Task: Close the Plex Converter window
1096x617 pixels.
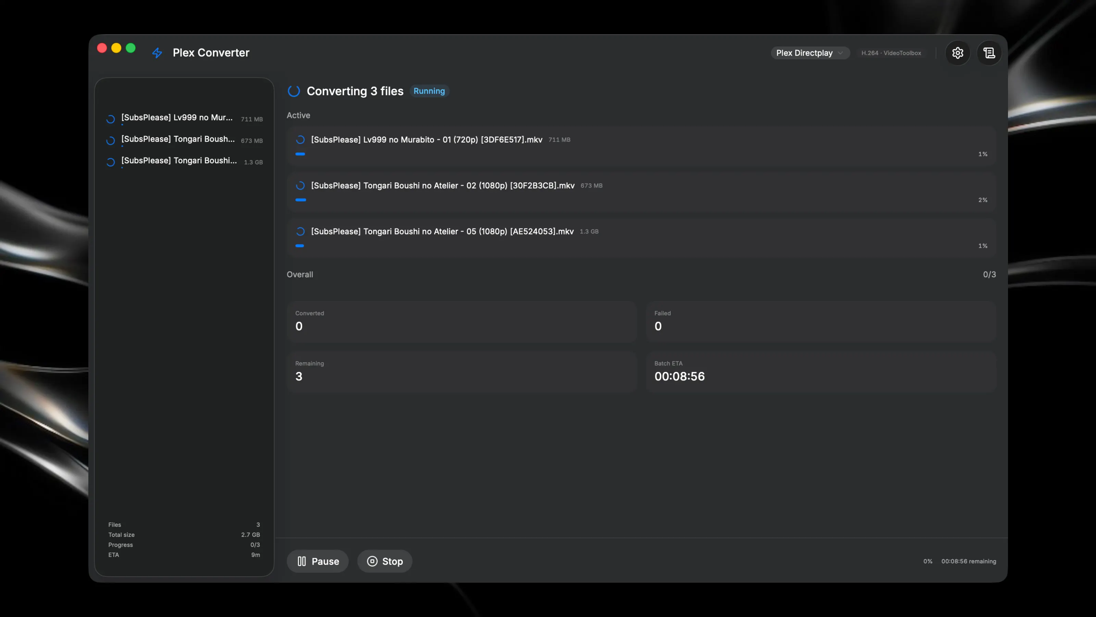Action: pyautogui.click(x=102, y=48)
